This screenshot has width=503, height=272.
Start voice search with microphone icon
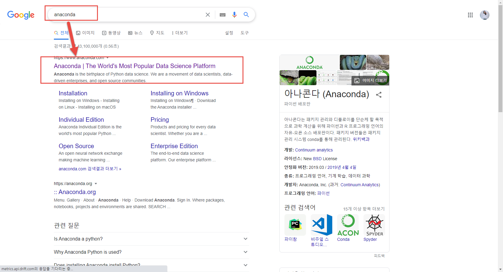click(234, 15)
